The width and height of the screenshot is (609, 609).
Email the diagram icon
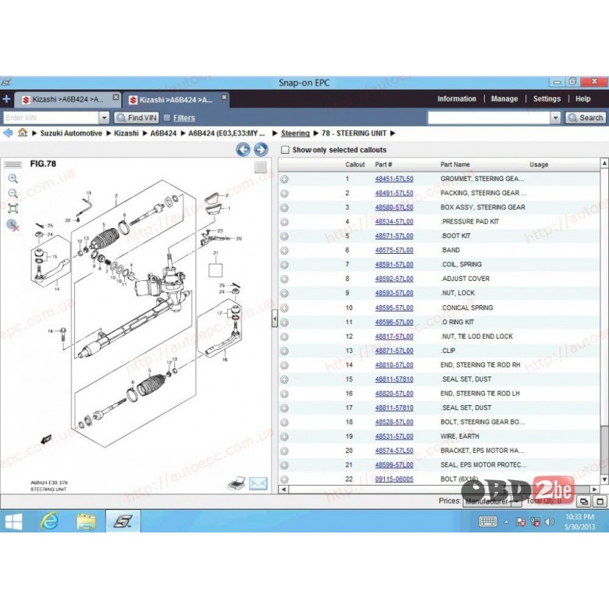point(258,483)
